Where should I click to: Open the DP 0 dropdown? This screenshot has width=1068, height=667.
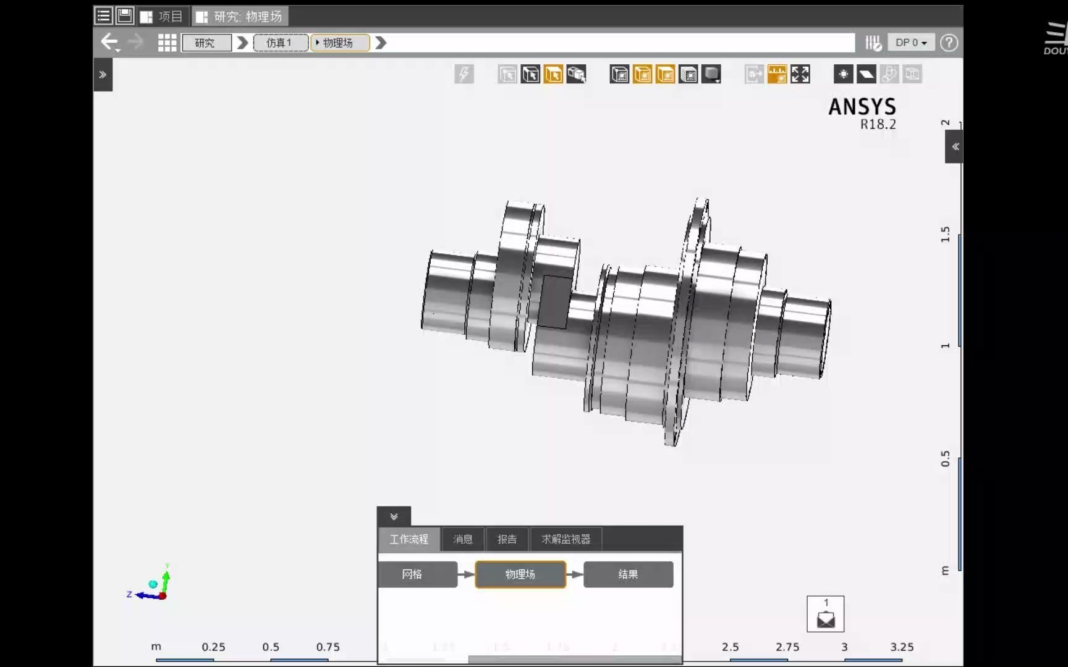click(910, 42)
